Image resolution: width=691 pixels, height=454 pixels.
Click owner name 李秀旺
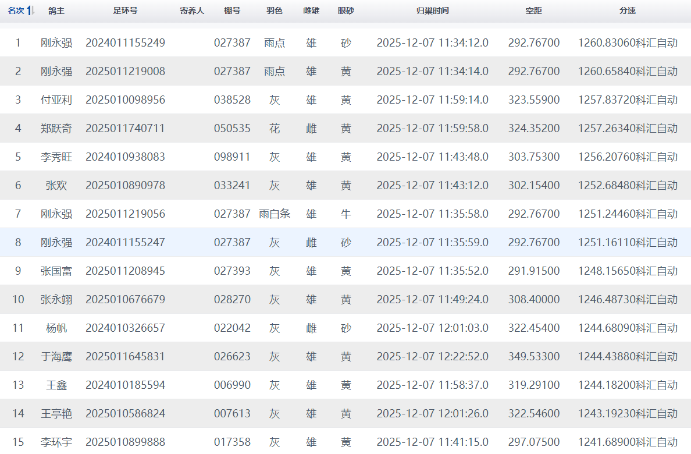coord(56,157)
